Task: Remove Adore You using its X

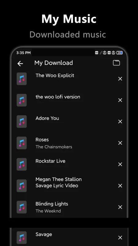Action: (x=120, y=121)
